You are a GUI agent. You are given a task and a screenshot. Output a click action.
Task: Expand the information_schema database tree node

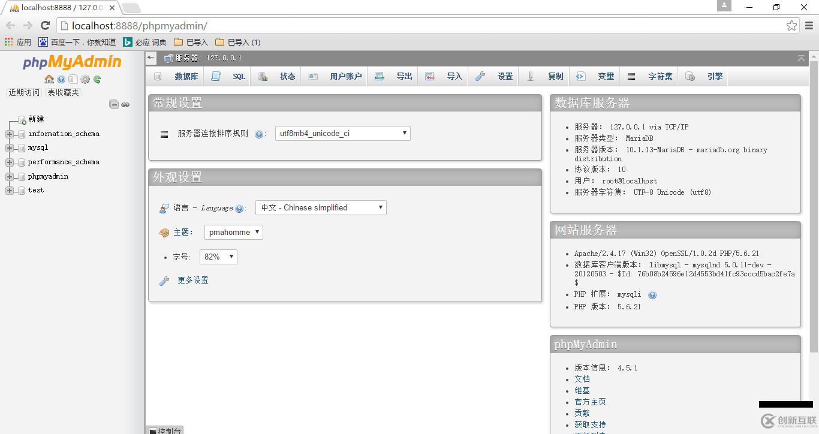(x=9, y=134)
